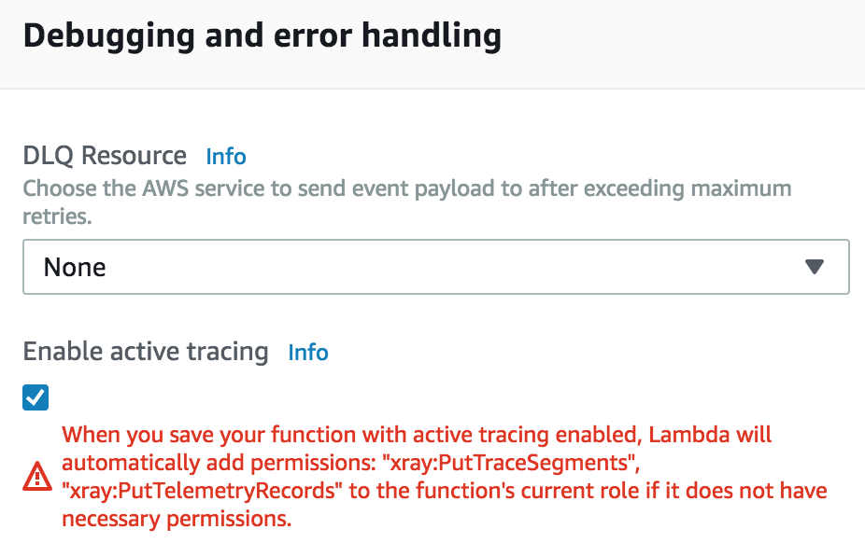
Task: Select the None value in DLQ Resource
Action: tap(75, 267)
